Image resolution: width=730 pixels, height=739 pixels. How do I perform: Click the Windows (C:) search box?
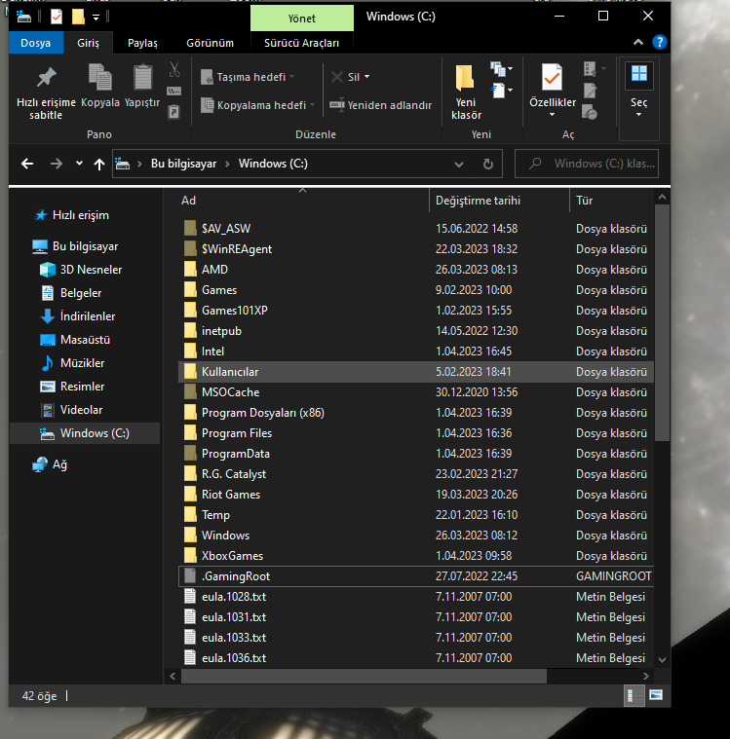587,164
